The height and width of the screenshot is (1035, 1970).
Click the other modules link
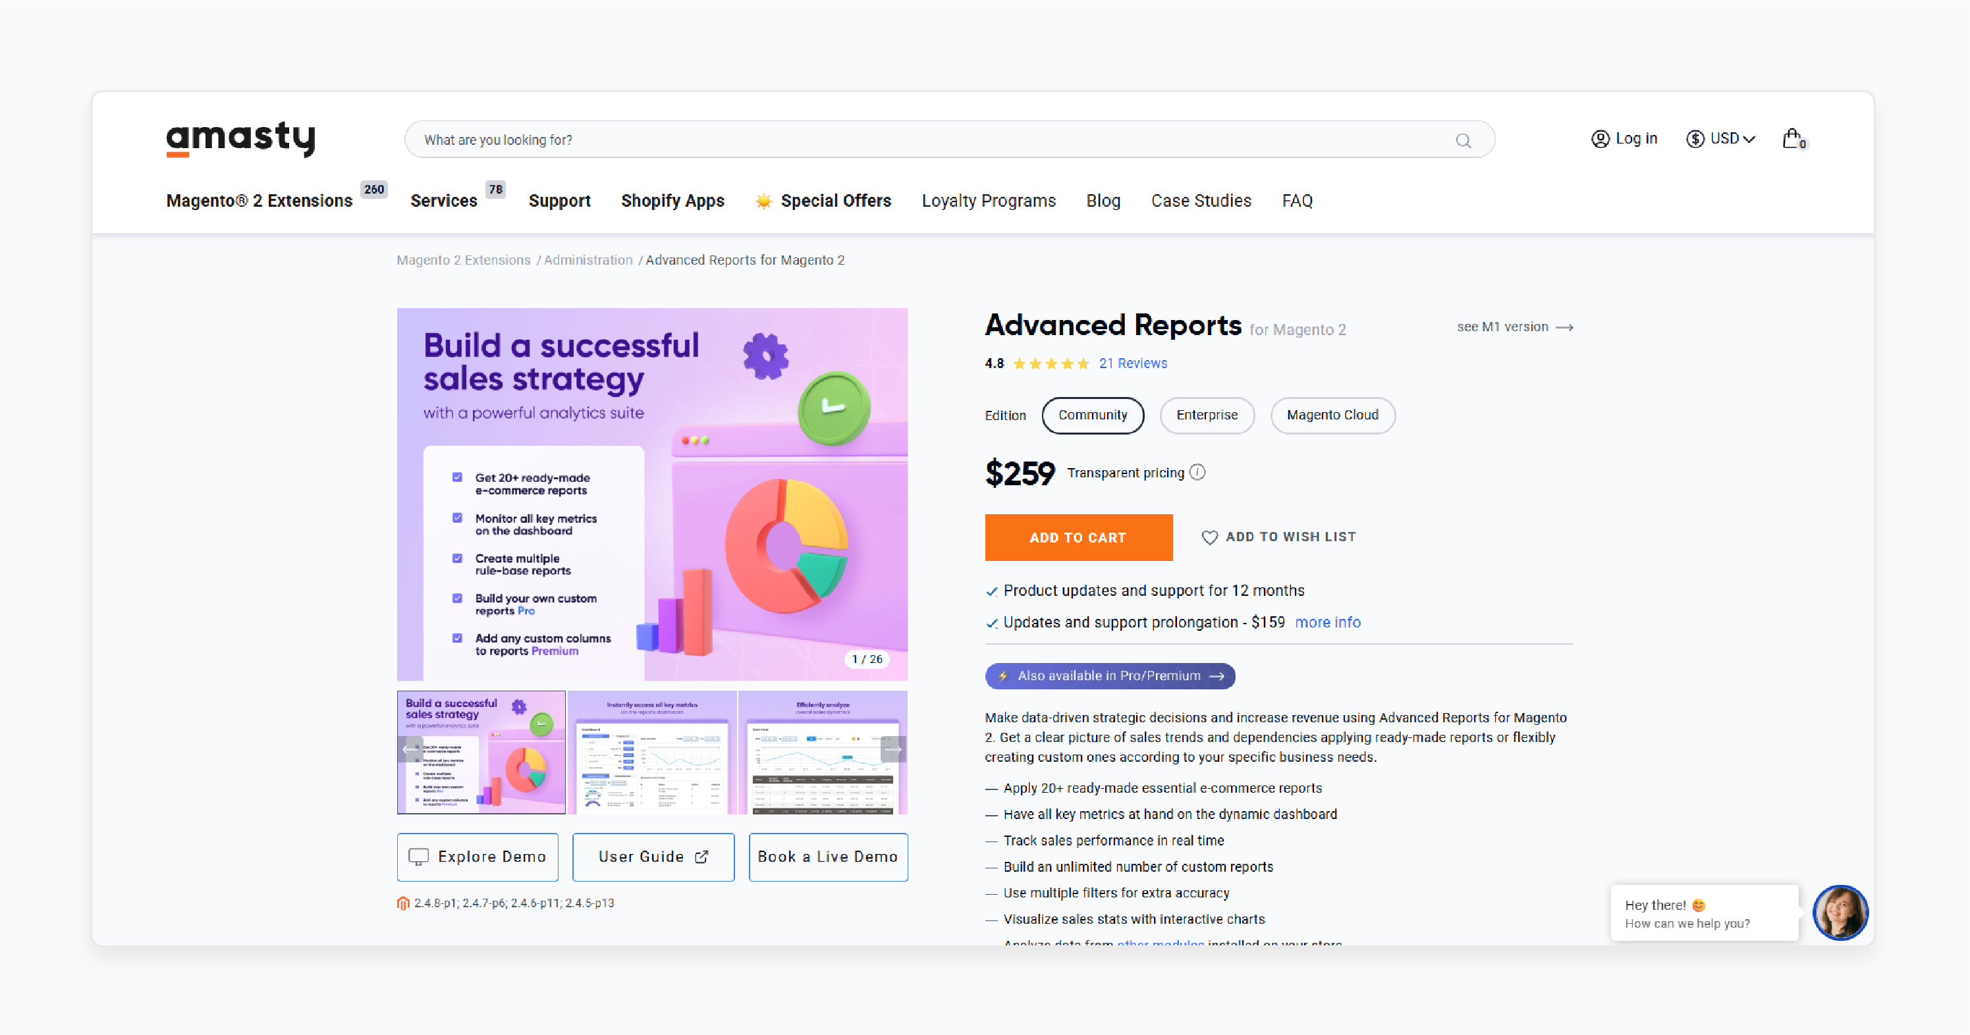pos(1160,943)
